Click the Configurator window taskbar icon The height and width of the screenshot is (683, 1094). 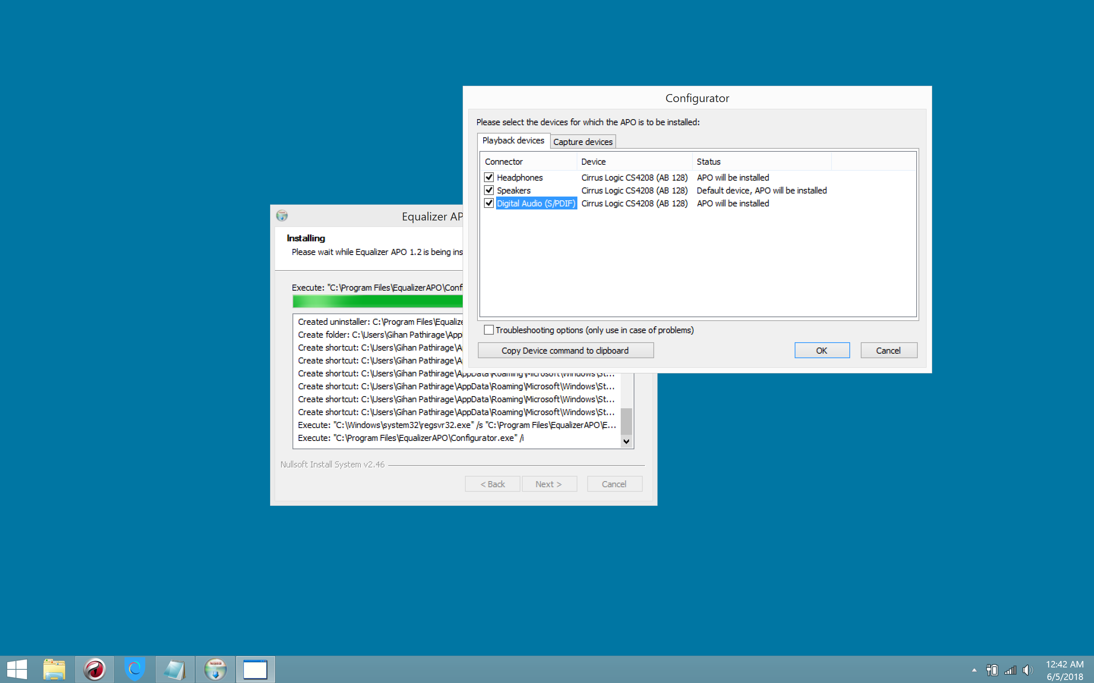tap(255, 669)
